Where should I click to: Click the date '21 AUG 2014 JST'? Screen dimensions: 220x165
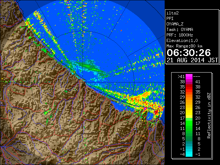click(192, 60)
